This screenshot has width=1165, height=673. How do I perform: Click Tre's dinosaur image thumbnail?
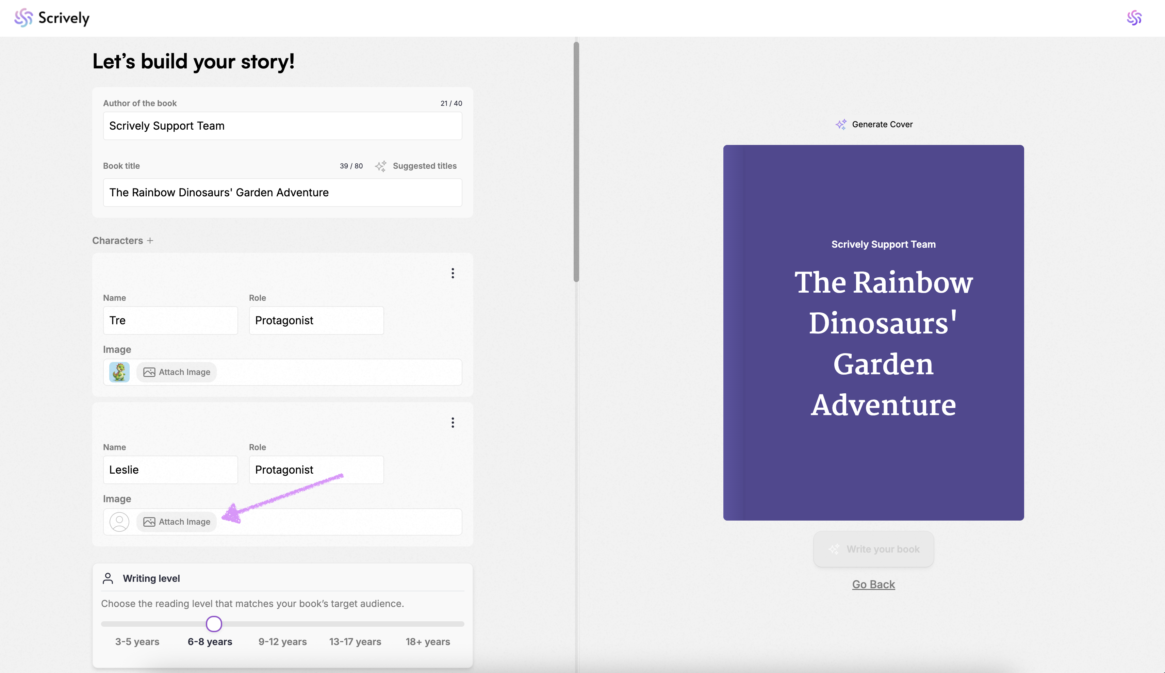(x=119, y=372)
